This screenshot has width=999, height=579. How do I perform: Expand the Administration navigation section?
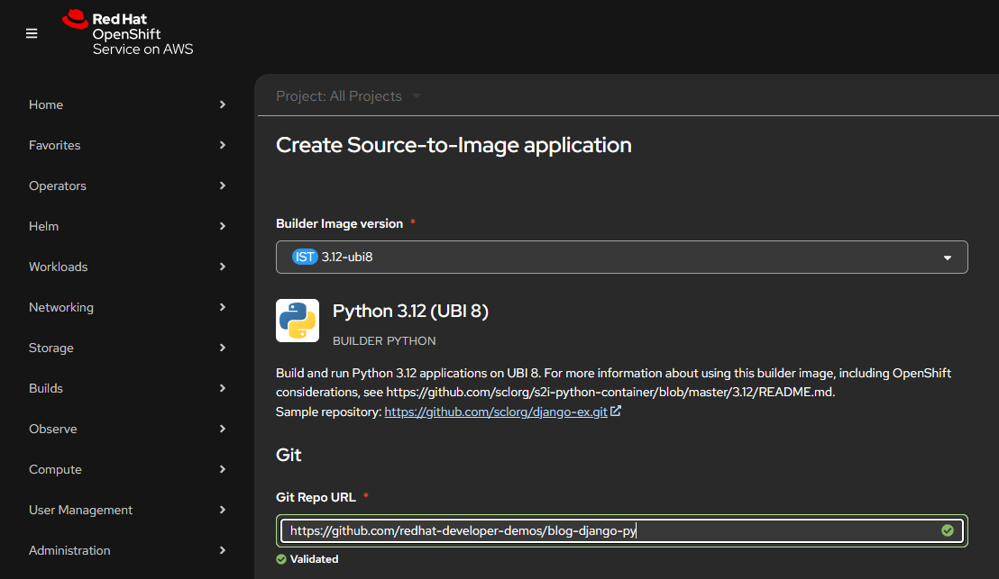127,550
